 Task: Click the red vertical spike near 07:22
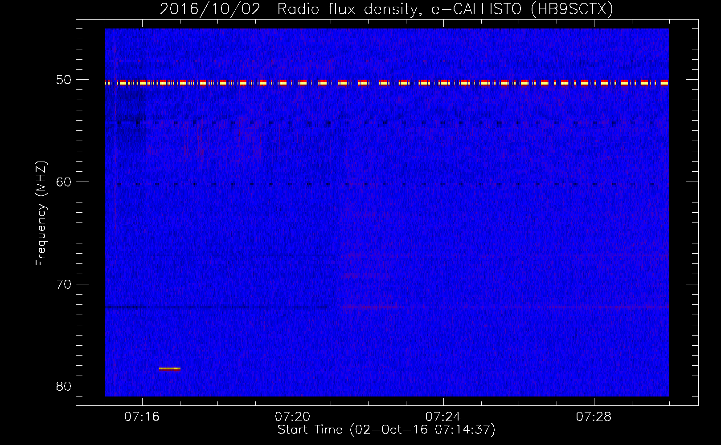(395, 373)
